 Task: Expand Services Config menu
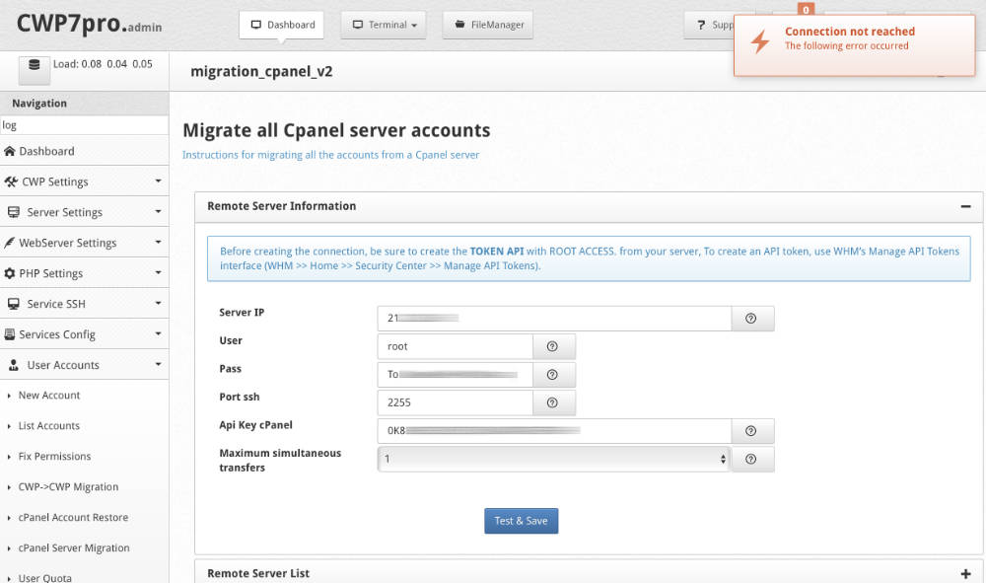point(84,334)
